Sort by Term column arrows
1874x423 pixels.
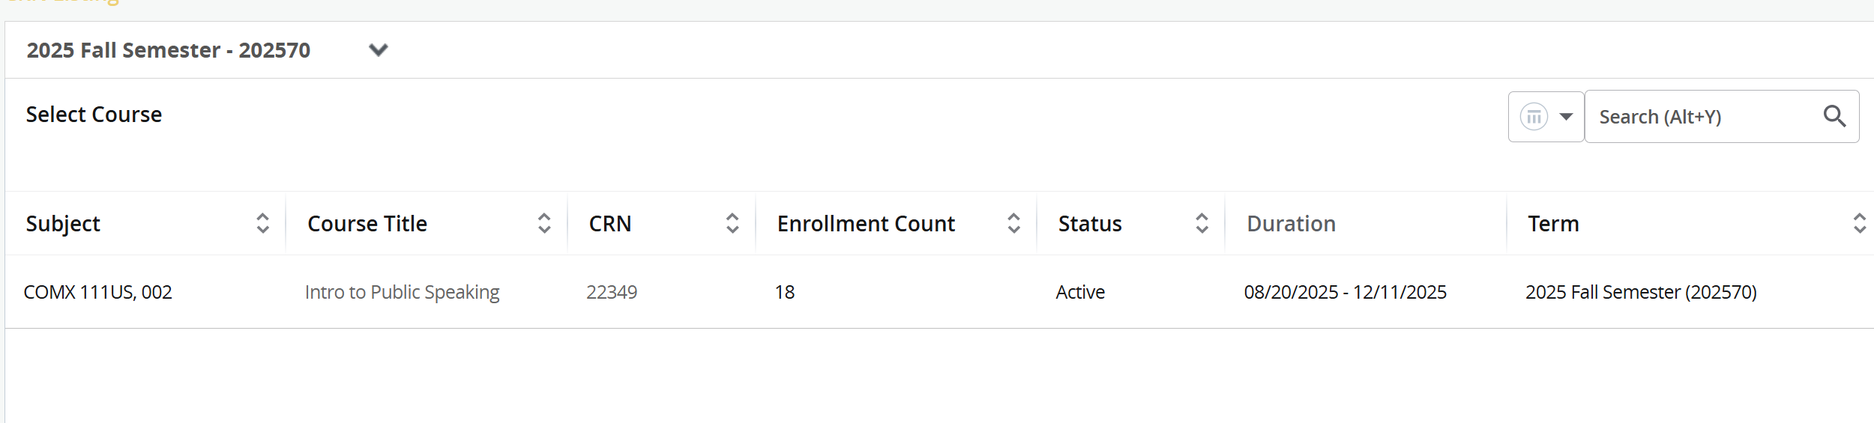point(1859,223)
